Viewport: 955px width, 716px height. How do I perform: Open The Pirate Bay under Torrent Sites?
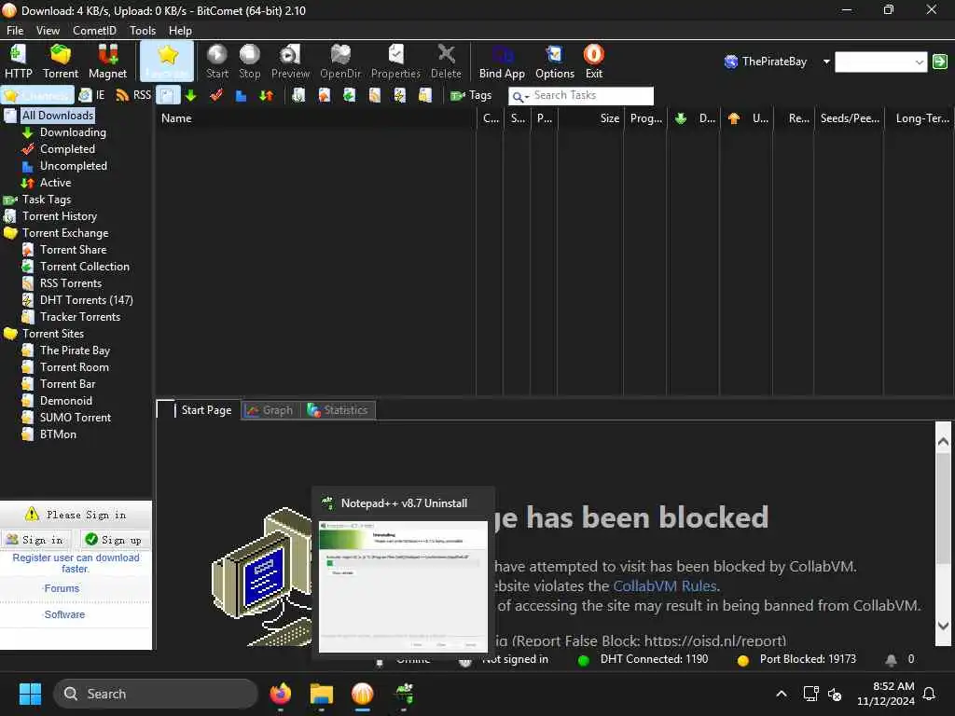[75, 351]
